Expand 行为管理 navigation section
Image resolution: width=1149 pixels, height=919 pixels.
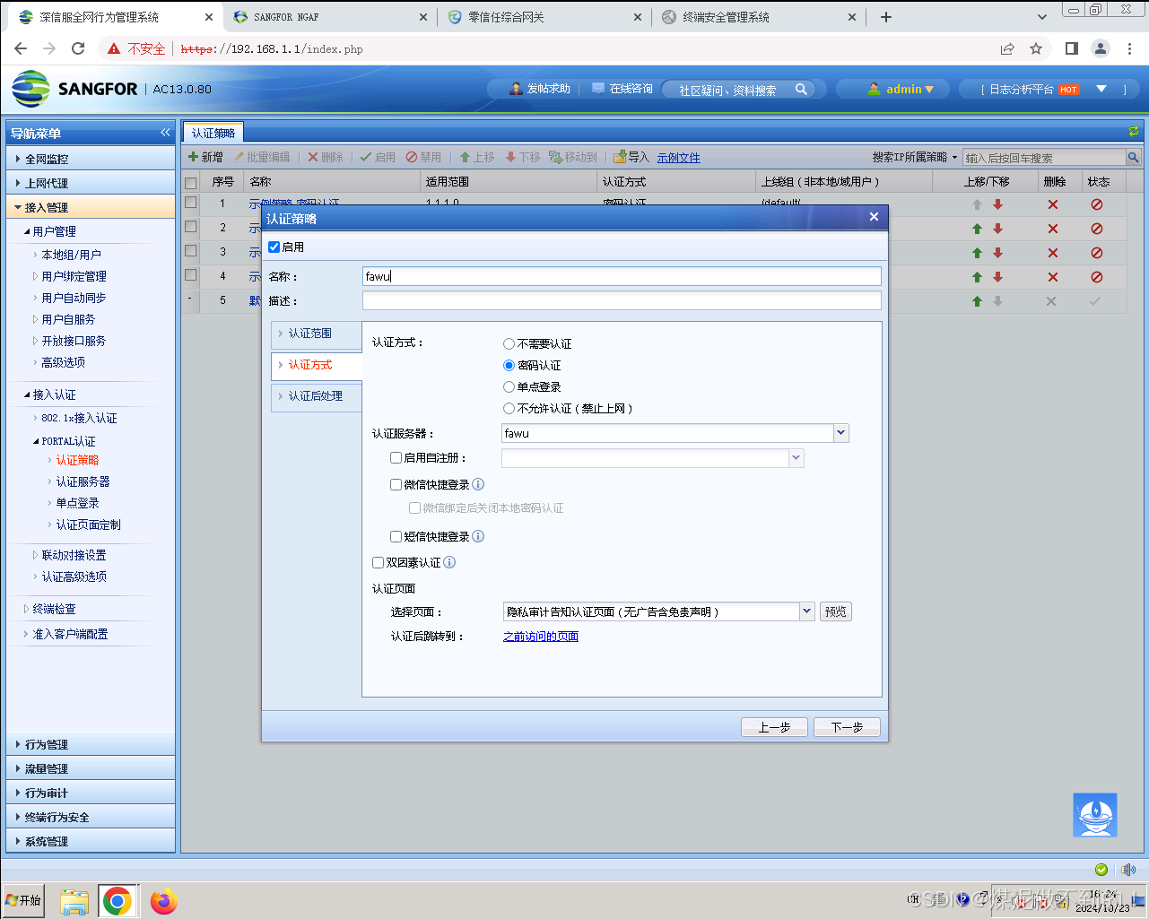91,744
